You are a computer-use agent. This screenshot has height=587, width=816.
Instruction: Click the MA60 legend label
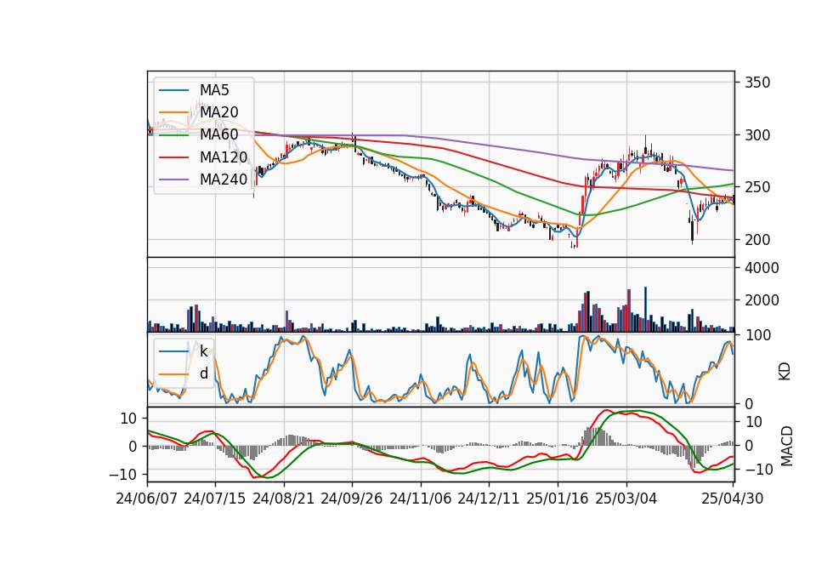tap(219, 135)
